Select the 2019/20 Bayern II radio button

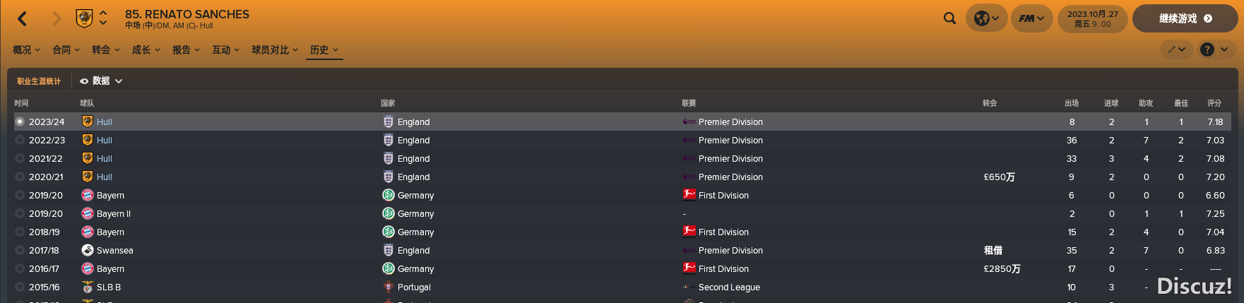pyautogui.click(x=20, y=213)
